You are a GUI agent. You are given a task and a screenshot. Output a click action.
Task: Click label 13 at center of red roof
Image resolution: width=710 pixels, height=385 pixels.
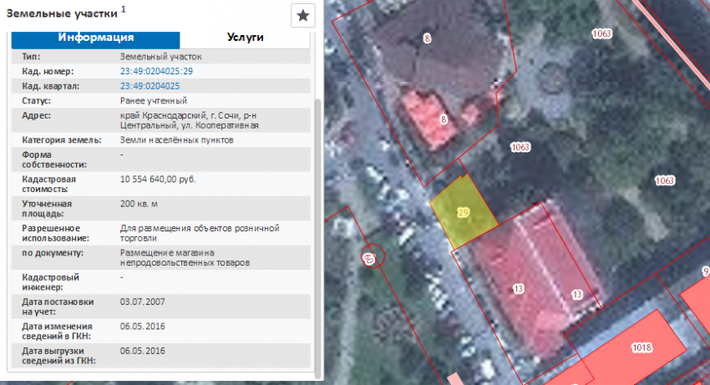tap(519, 289)
